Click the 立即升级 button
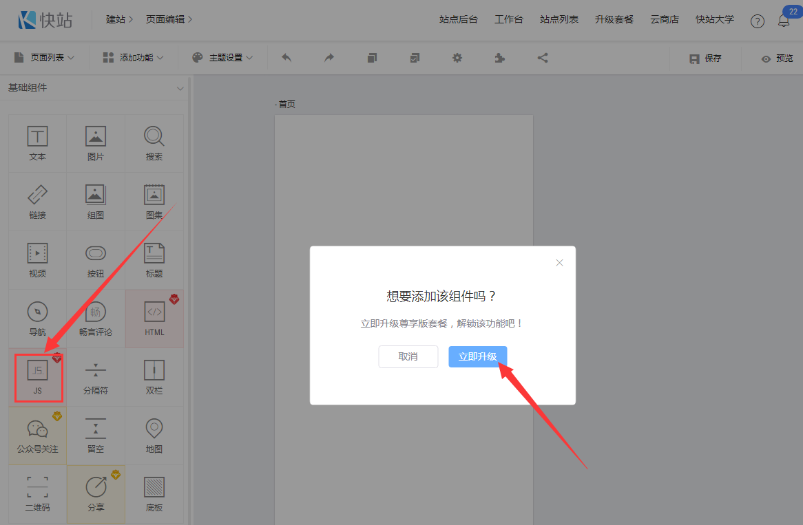This screenshot has height=525, width=803. tap(477, 356)
